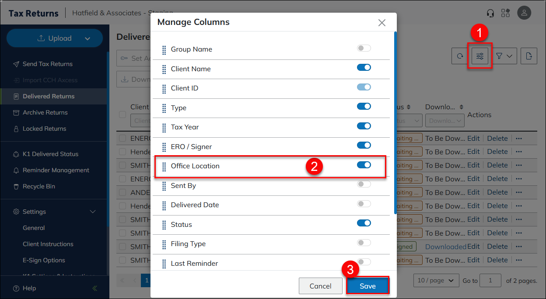Grab the drag handle beside Group Name
Image resolution: width=546 pixels, height=299 pixels.
pos(164,49)
